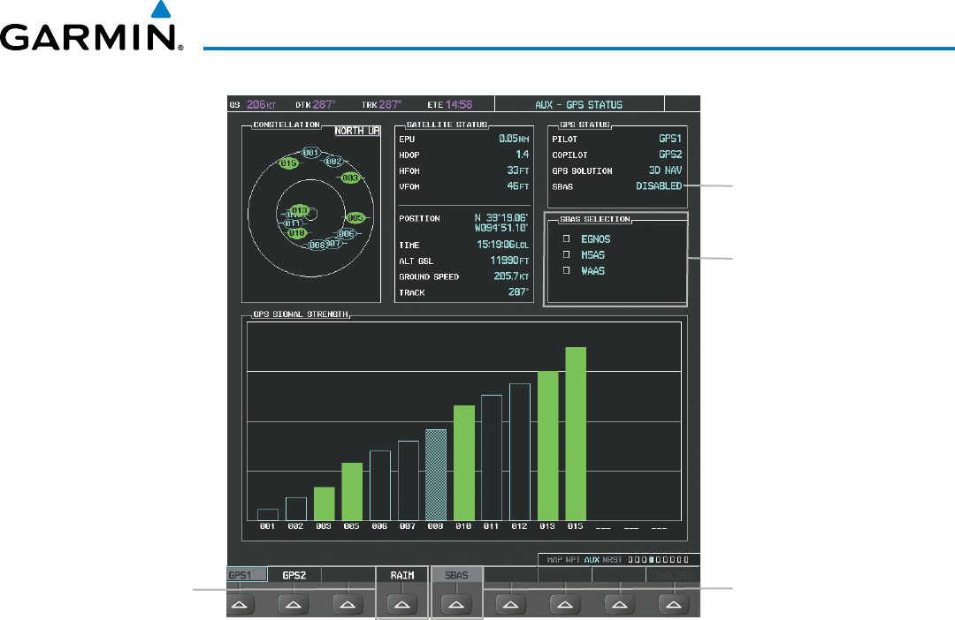Click the GPS SOLUTION 3D NAV value
This screenshot has height=620, width=955.
tap(665, 170)
